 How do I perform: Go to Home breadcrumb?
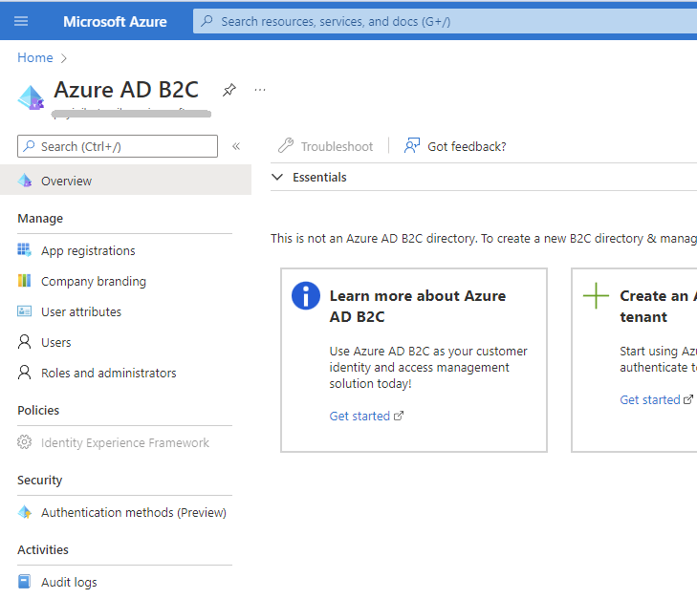coord(35,57)
